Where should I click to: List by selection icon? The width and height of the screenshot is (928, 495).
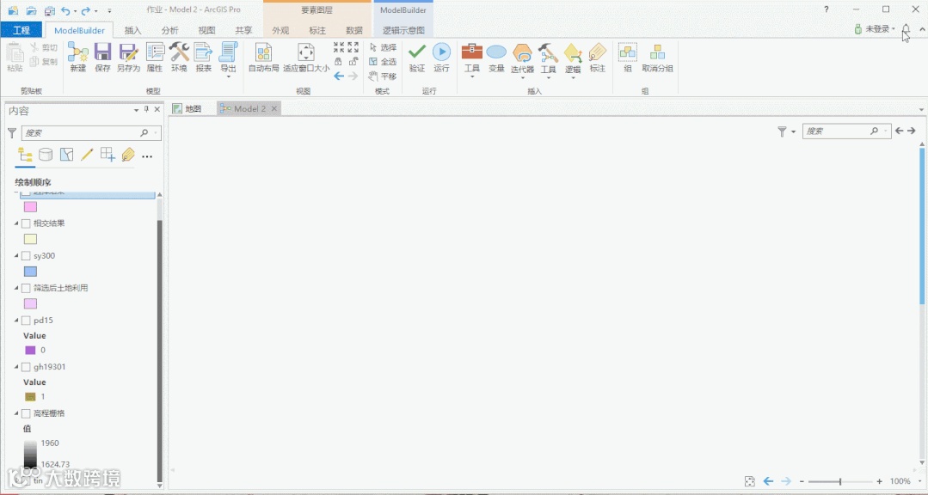66,155
